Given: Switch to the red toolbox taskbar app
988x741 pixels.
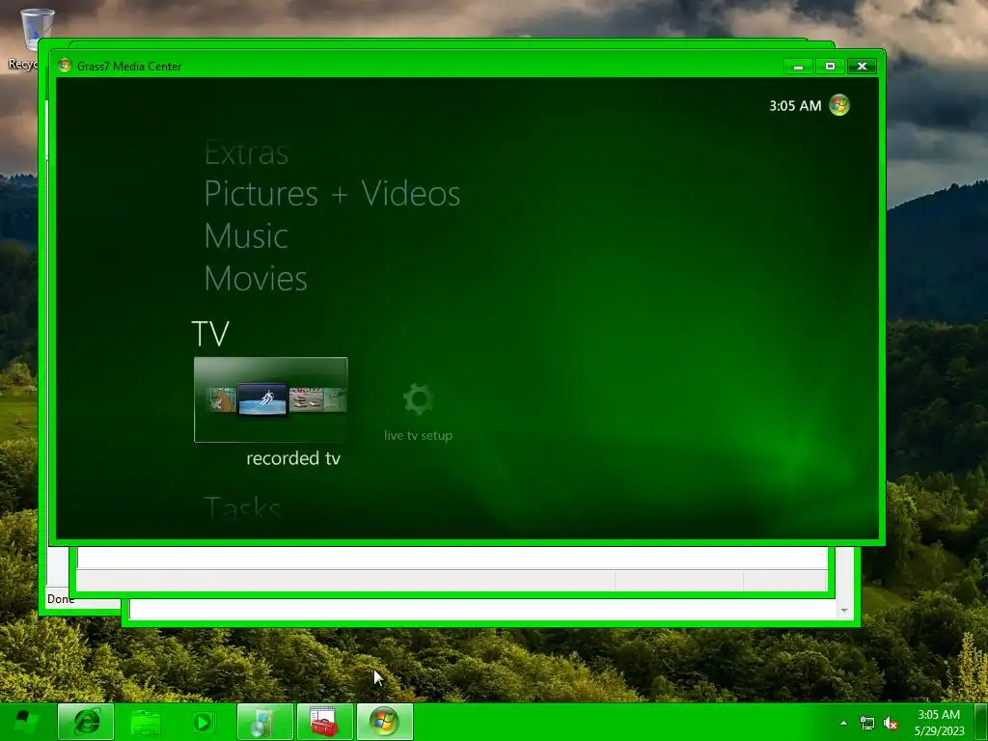Looking at the screenshot, I should coord(324,722).
